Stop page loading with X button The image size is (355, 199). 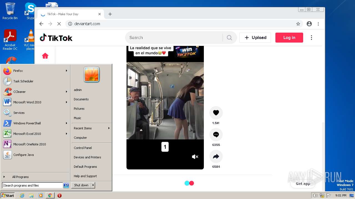(59, 24)
